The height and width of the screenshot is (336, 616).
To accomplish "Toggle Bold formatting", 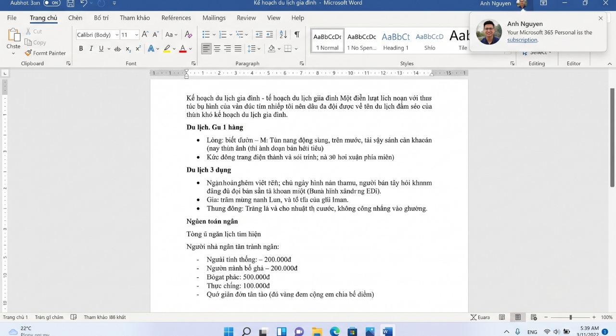I will pos(81,49).
